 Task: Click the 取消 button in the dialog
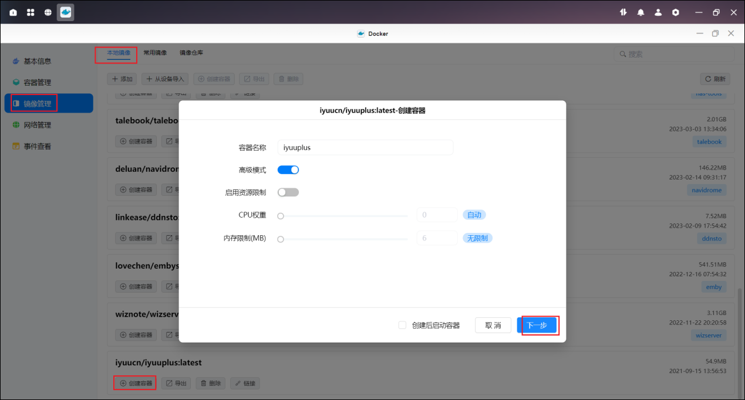(493, 326)
